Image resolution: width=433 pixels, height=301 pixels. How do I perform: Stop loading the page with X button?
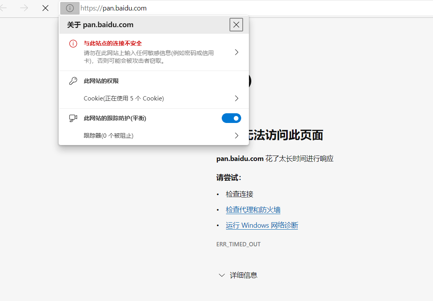coord(45,8)
